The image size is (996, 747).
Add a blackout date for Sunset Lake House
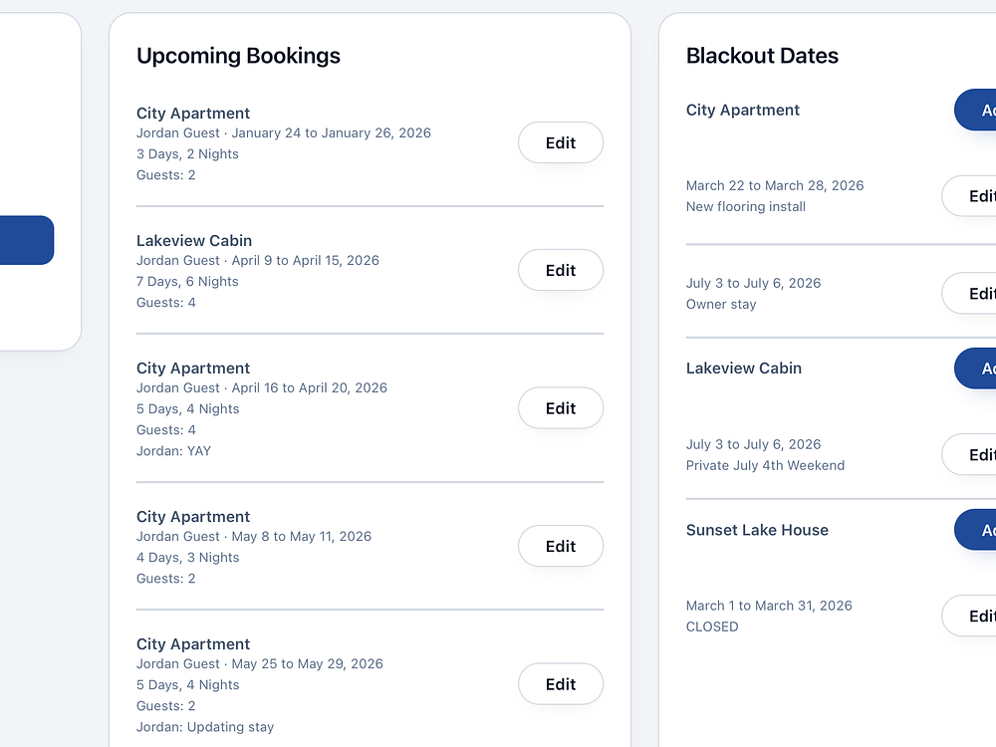point(977,530)
